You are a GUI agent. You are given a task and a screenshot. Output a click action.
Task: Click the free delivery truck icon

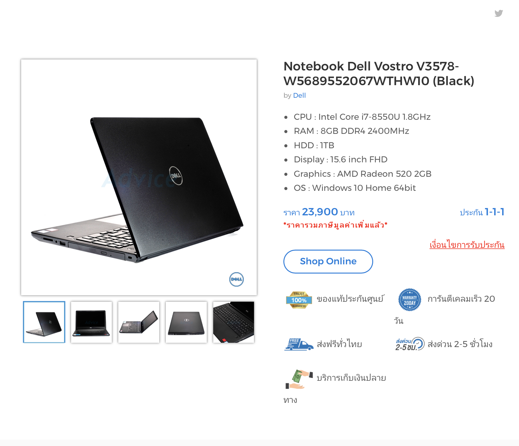299,344
